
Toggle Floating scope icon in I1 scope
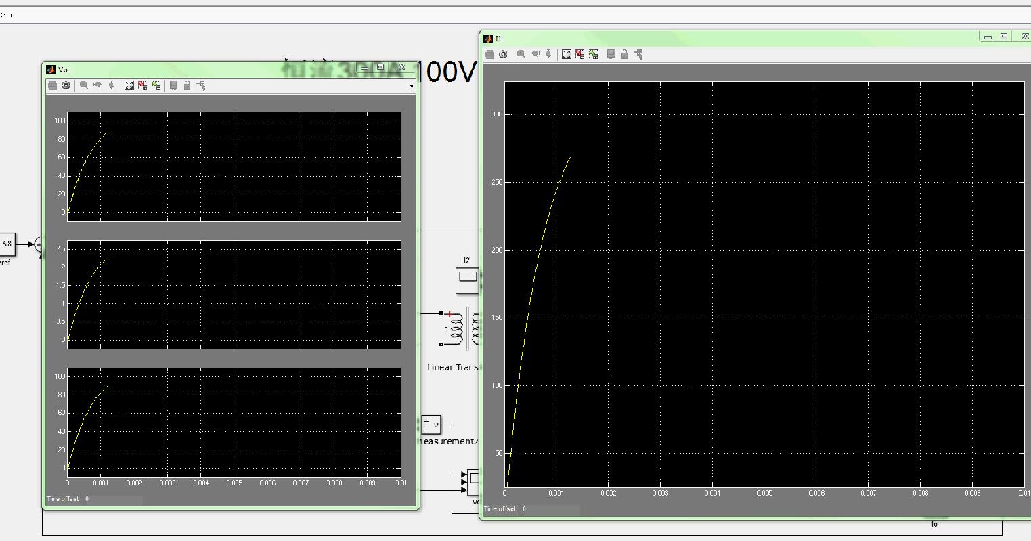[x=611, y=54]
